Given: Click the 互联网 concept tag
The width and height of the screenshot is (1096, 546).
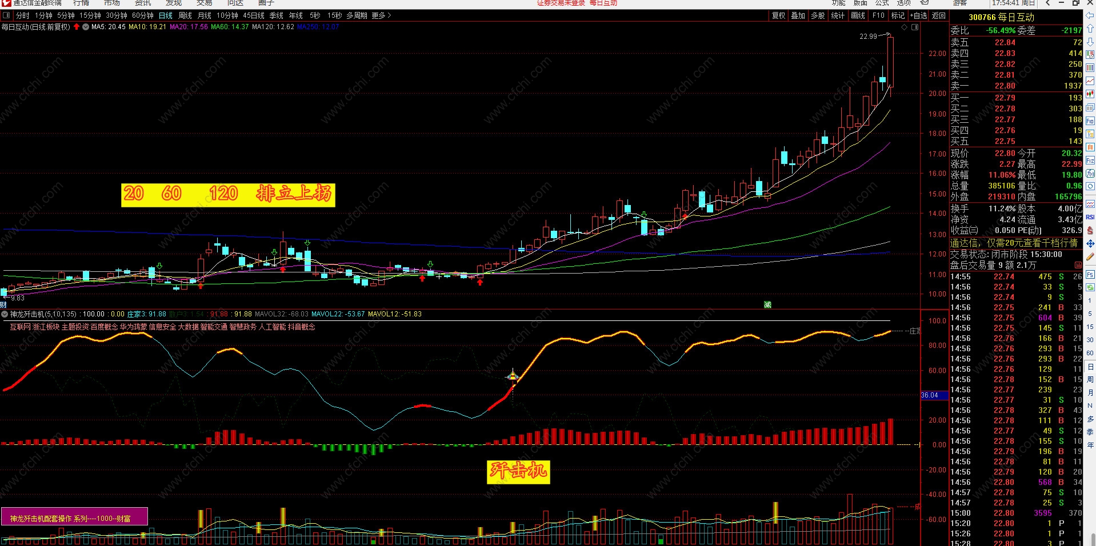Looking at the screenshot, I should point(20,327).
